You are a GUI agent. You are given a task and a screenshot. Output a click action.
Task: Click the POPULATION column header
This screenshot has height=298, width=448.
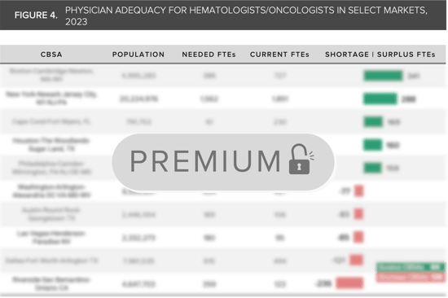click(x=138, y=55)
